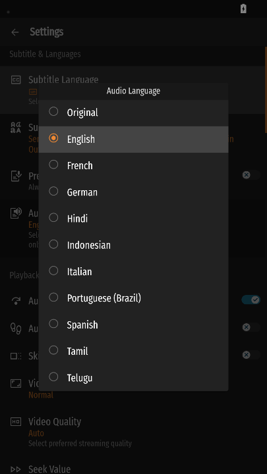Turn off the enabled autoplay toggle
Image resolution: width=267 pixels, height=474 pixels.
pyautogui.click(x=251, y=300)
